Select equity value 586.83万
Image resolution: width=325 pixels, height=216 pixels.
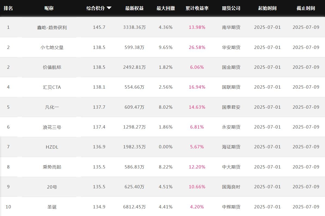(134, 167)
